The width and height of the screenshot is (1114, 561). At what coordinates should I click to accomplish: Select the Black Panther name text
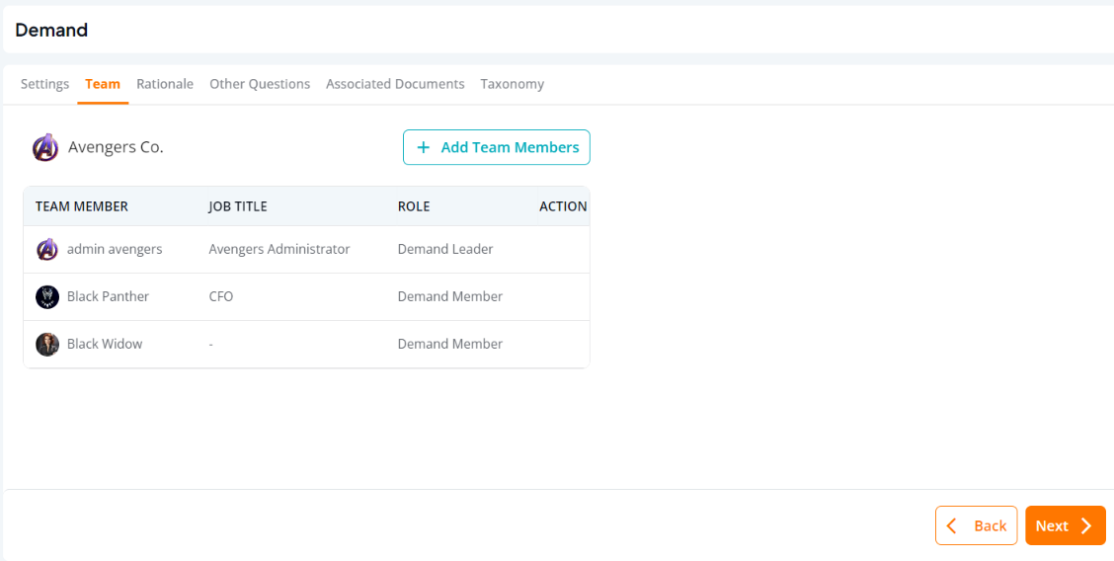click(108, 296)
